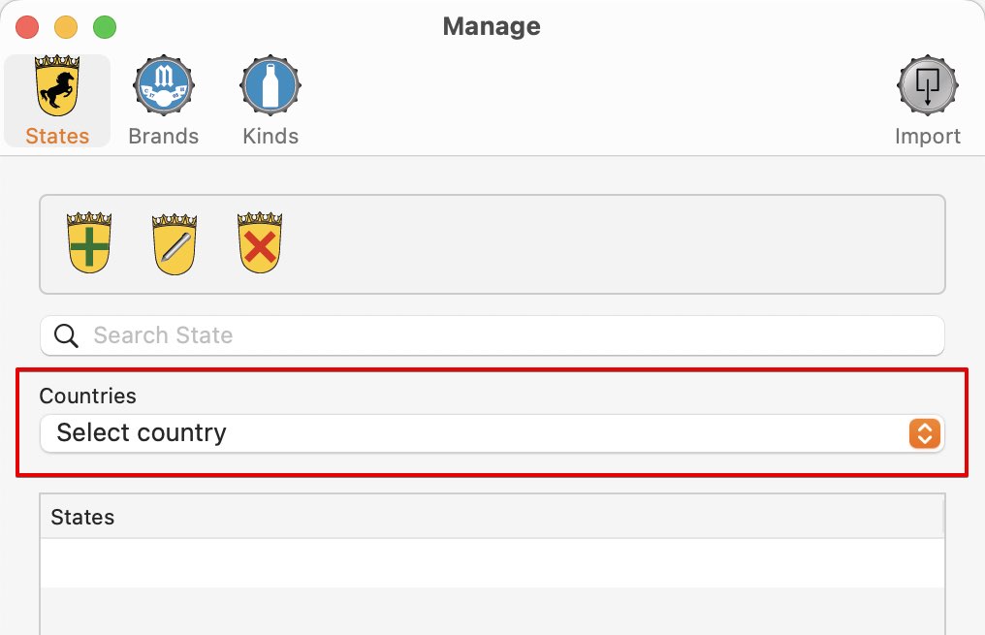The width and height of the screenshot is (985, 635).
Task: Minimize the Manage window with yellow button
Action: (x=66, y=27)
